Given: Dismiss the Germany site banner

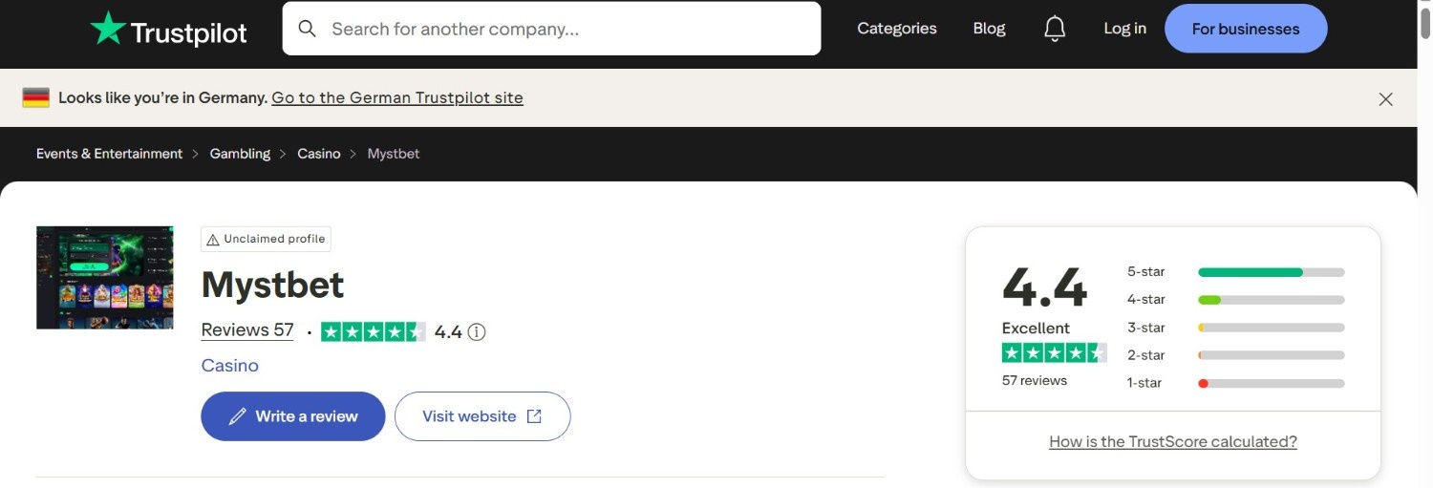Looking at the screenshot, I should pos(1385,98).
